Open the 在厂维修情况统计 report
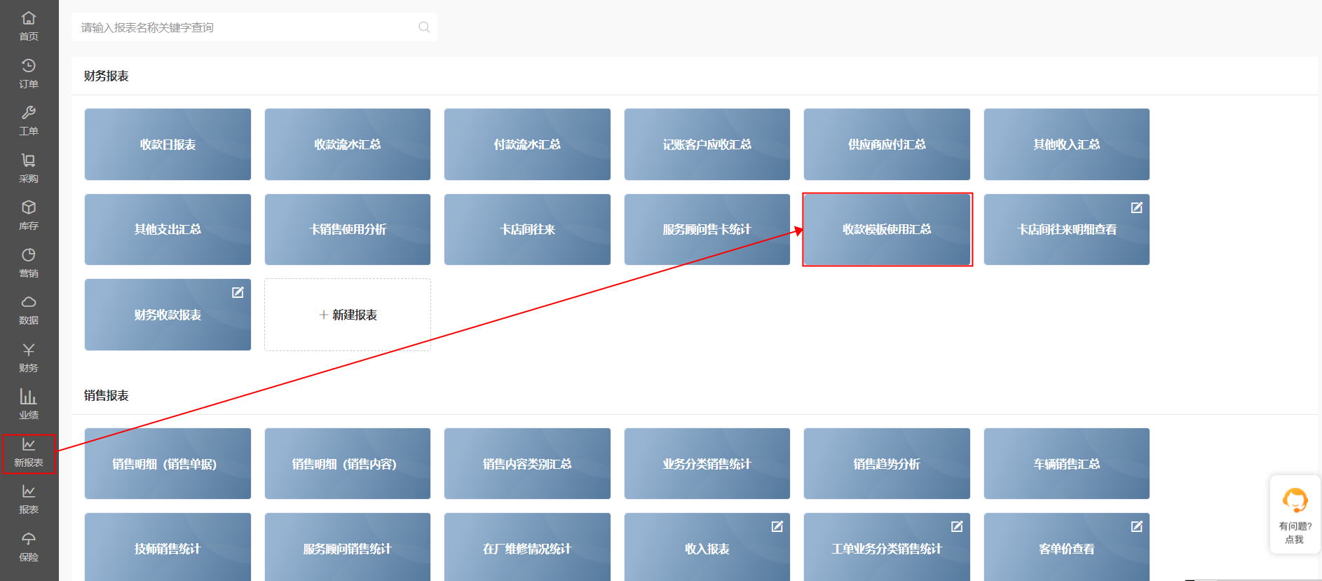The image size is (1322, 581). tap(527, 547)
